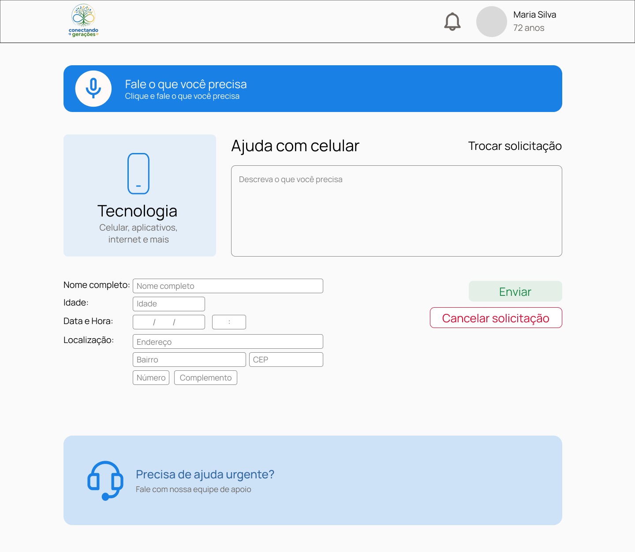Screen dimensions: 635x552
Task: Click Cancelar solicitação button
Action: pos(496,318)
